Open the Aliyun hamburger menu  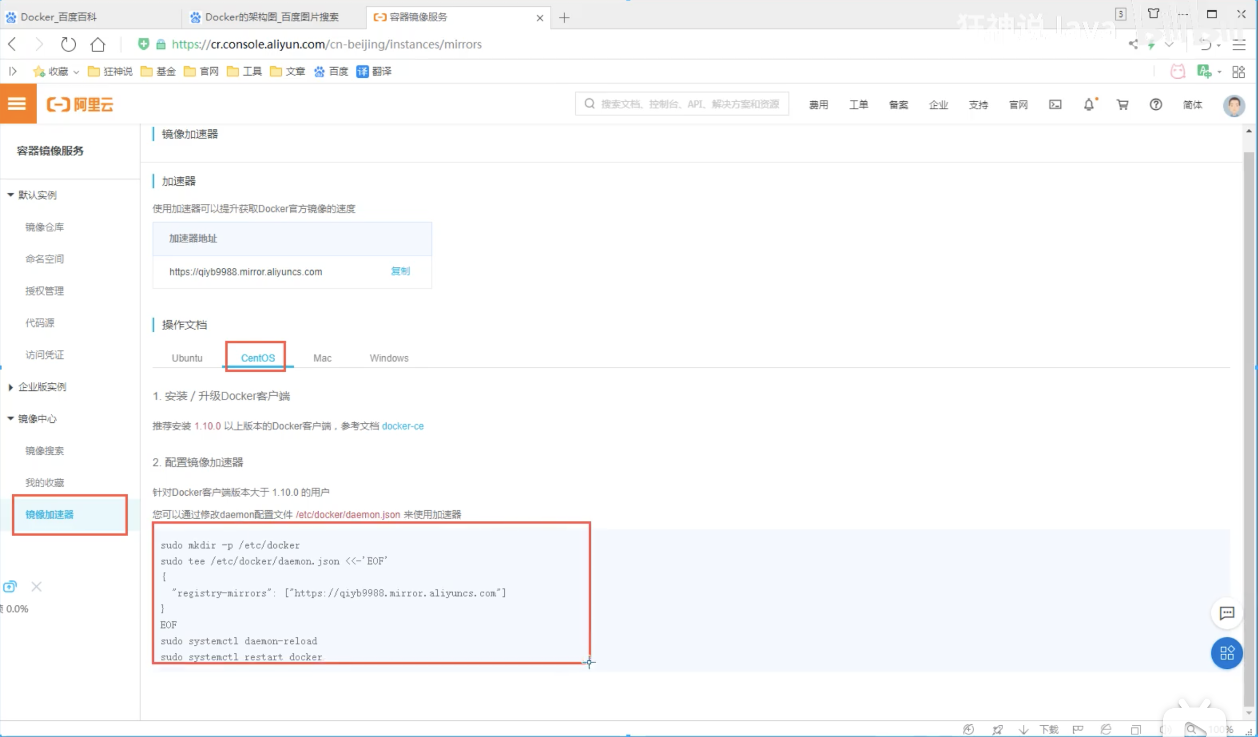click(17, 104)
